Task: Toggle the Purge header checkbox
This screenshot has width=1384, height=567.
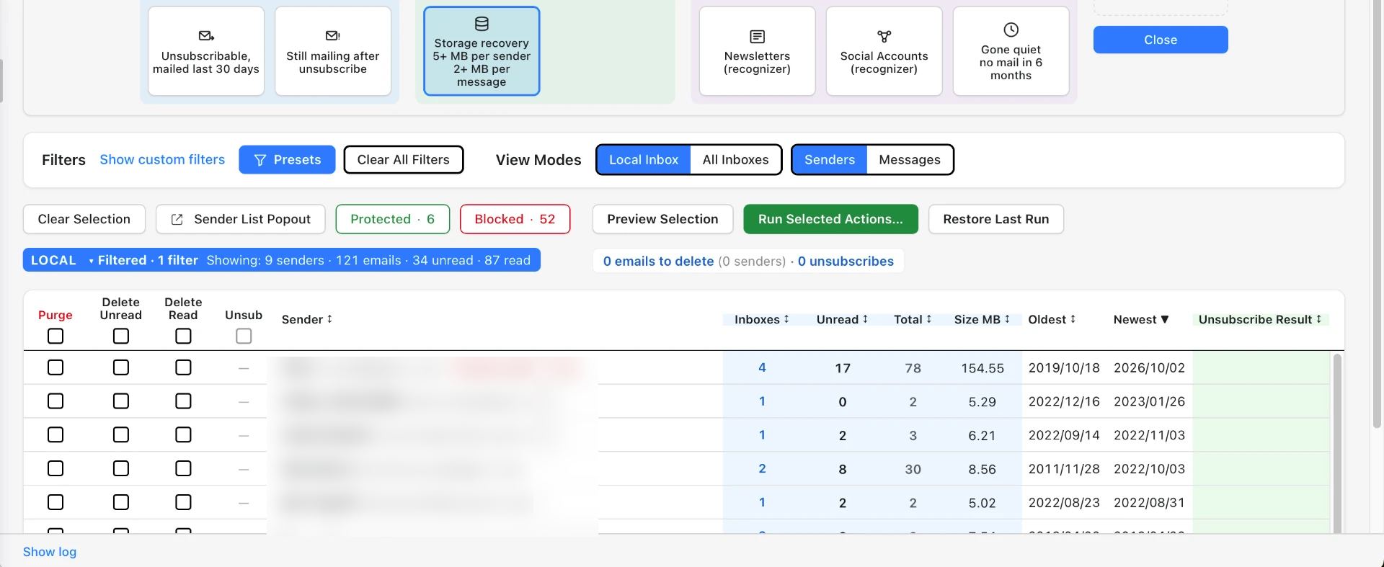Action: [56, 336]
